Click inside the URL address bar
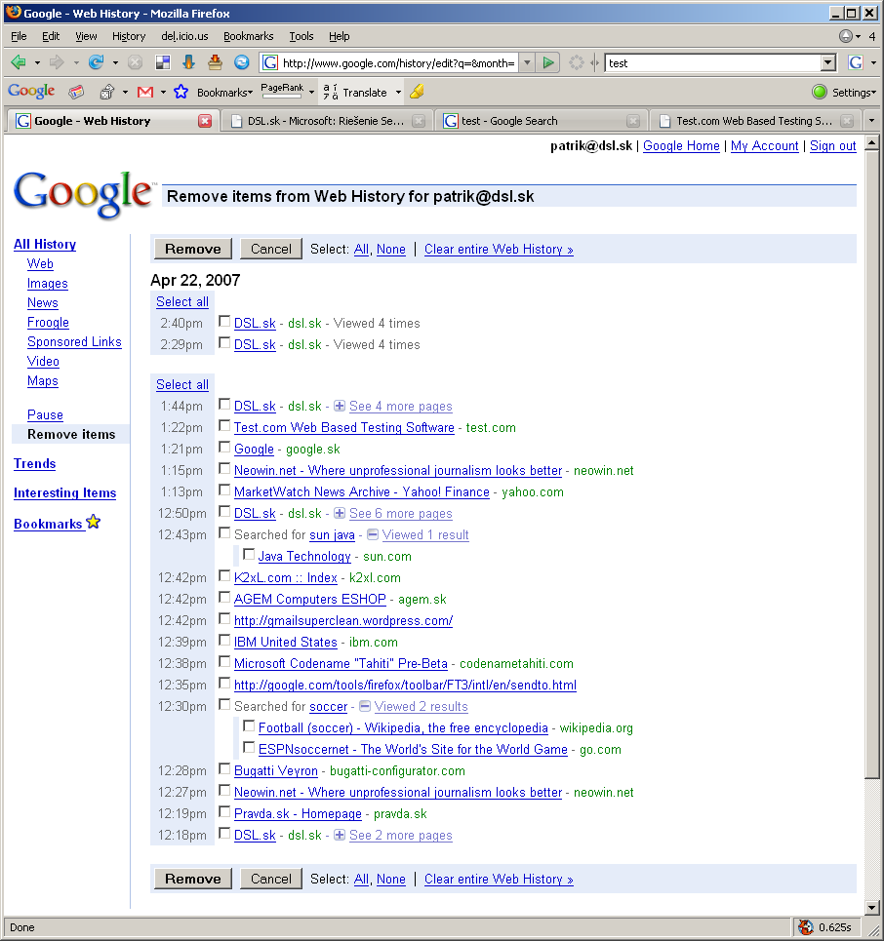 point(397,62)
